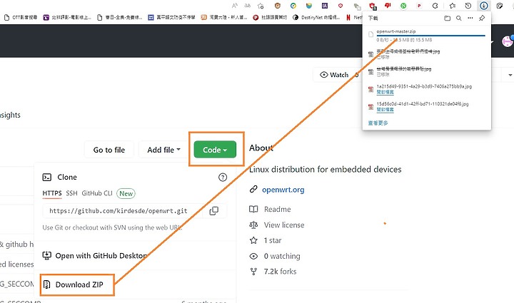This screenshot has width=514, height=303.
Task: Open file link under 15d56c0d jpg download
Action: tap(385, 109)
